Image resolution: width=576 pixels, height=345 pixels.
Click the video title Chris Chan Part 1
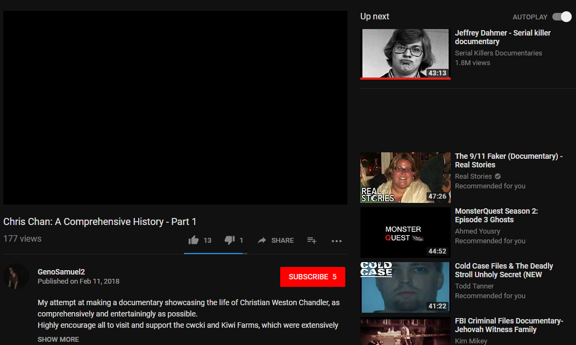(100, 221)
